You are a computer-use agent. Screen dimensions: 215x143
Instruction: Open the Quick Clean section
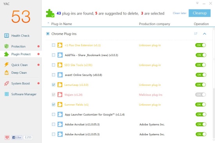(x=20, y=65)
